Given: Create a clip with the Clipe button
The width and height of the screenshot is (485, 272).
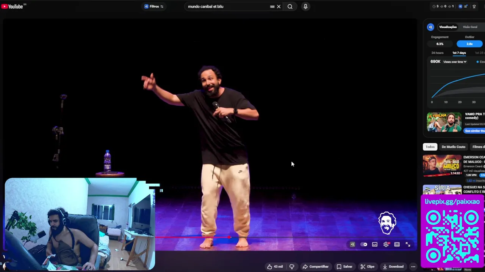Looking at the screenshot, I should click(367, 267).
